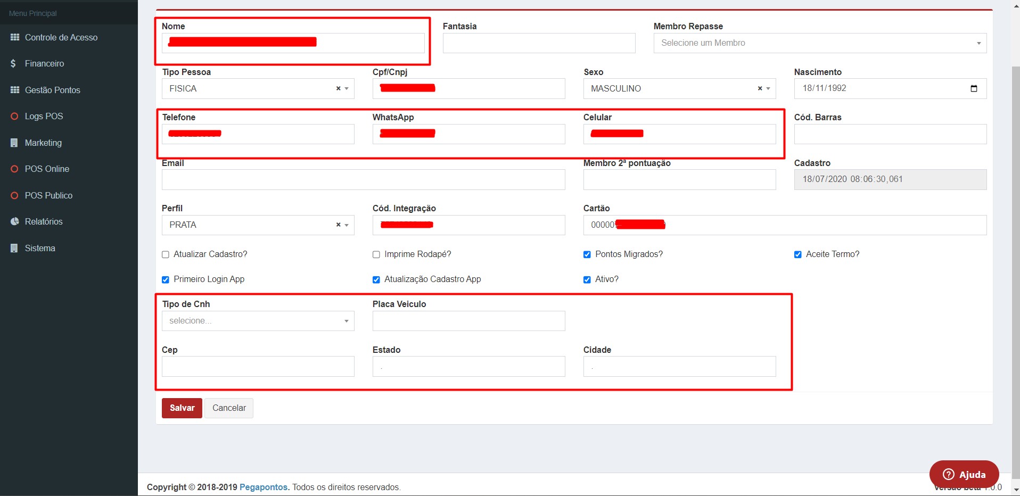Viewport: 1020px width, 496px height.
Task: Click the Gestão Pontos grid icon
Action: [15, 90]
